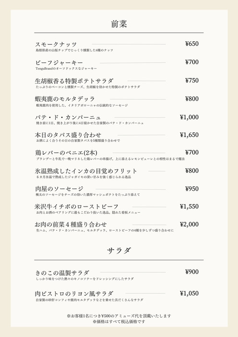238x337 pixels.
Task: Select the 肉屋のソーセージ item
Action: [x=59, y=189]
